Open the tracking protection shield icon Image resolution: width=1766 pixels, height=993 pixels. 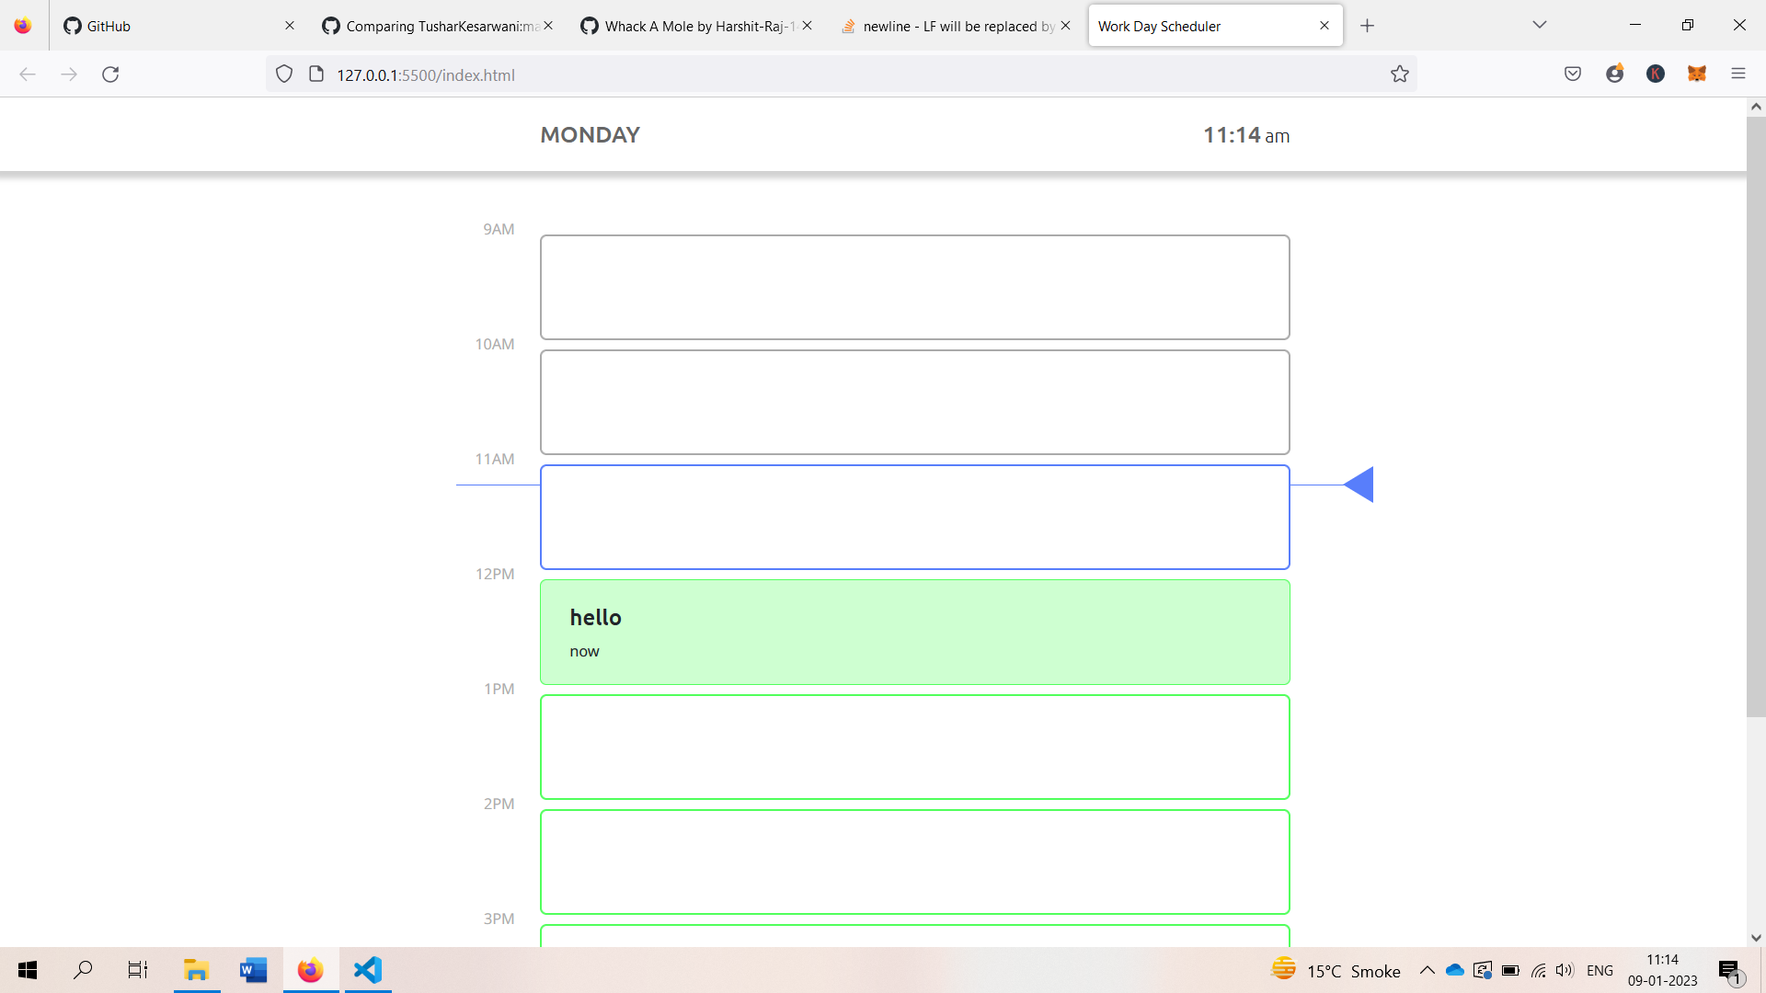284,74
